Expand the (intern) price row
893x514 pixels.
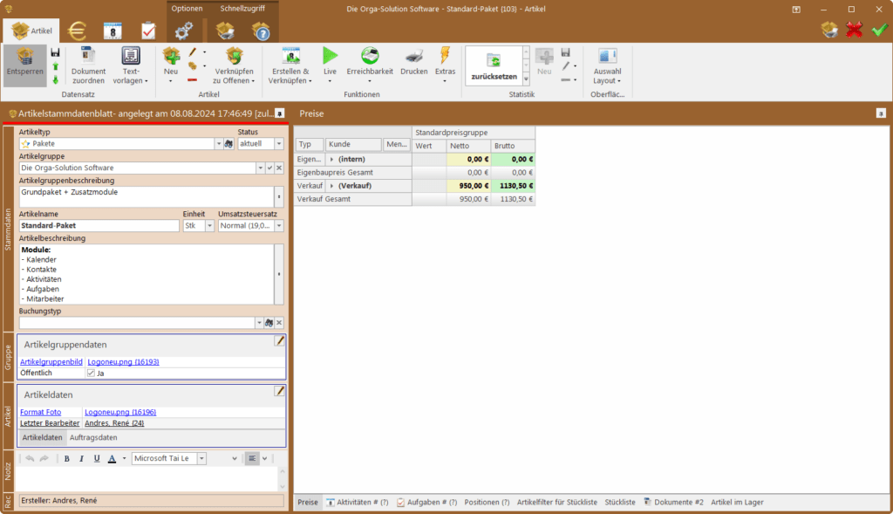coord(331,160)
